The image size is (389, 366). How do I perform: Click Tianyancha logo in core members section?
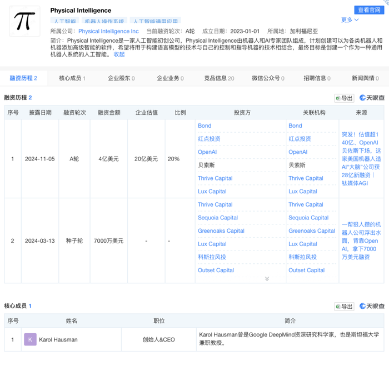[x=372, y=306]
